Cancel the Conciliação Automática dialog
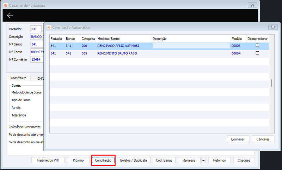The height and width of the screenshot is (170, 282). click(263, 139)
